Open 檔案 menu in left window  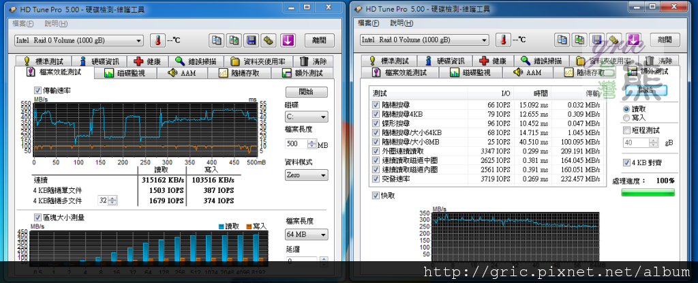coord(22,24)
